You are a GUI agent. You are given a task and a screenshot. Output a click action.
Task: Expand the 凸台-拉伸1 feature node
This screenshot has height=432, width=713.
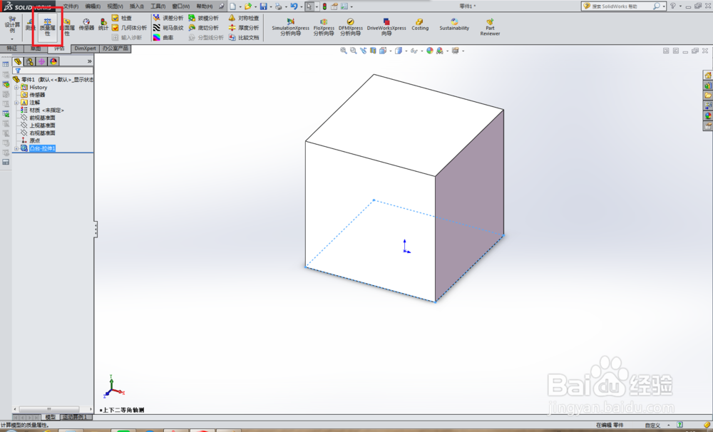[16, 149]
